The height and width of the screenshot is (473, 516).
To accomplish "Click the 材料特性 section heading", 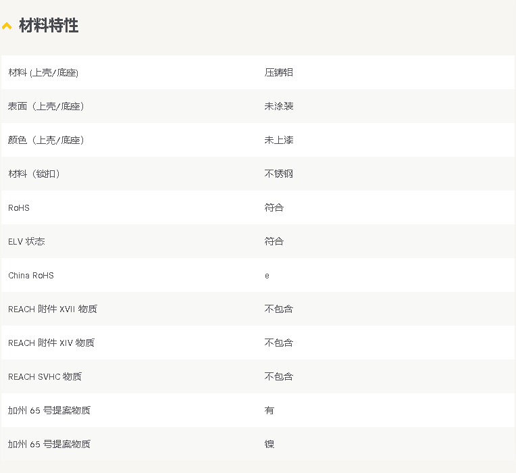I will pyautogui.click(x=49, y=26).
